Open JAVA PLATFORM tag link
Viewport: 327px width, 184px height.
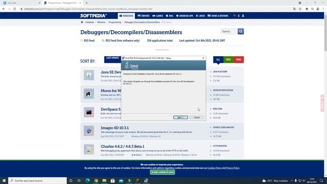coord(220,72)
